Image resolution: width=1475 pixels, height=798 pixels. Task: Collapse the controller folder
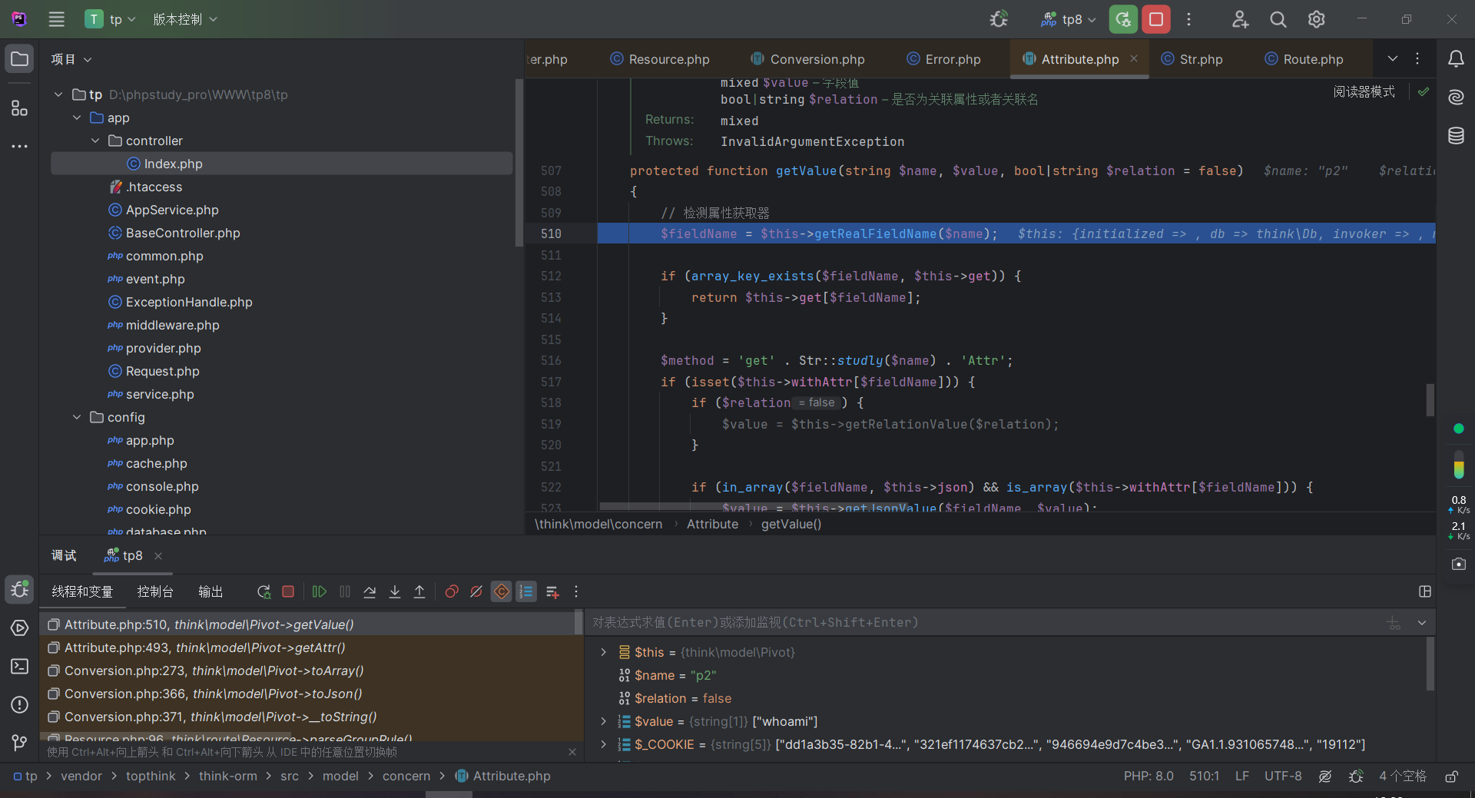(95, 141)
